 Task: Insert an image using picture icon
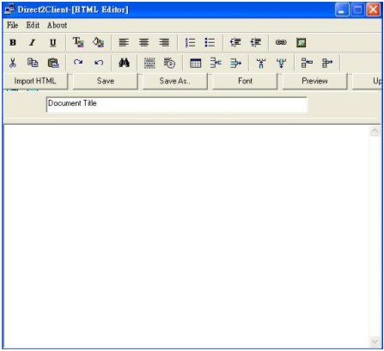pyautogui.click(x=301, y=43)
